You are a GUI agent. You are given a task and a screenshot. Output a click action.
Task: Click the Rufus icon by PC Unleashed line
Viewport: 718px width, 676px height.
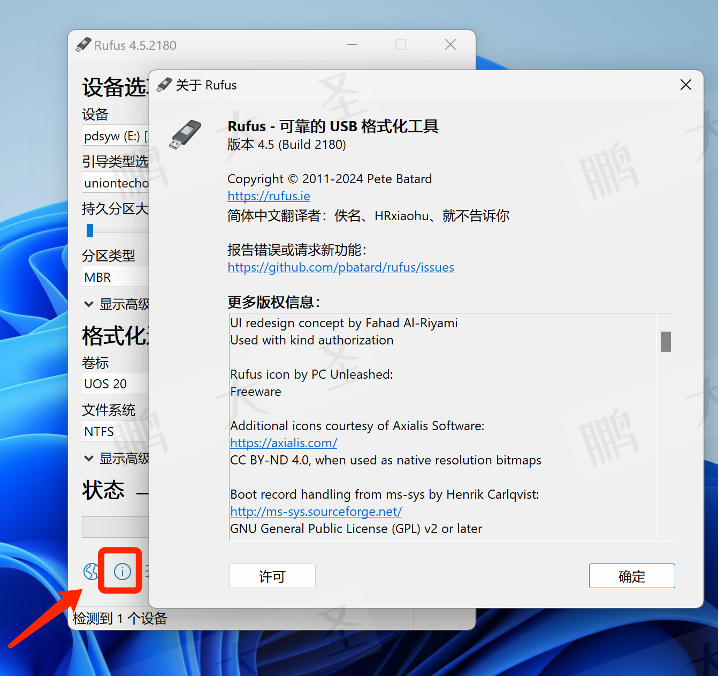(311, 374)
